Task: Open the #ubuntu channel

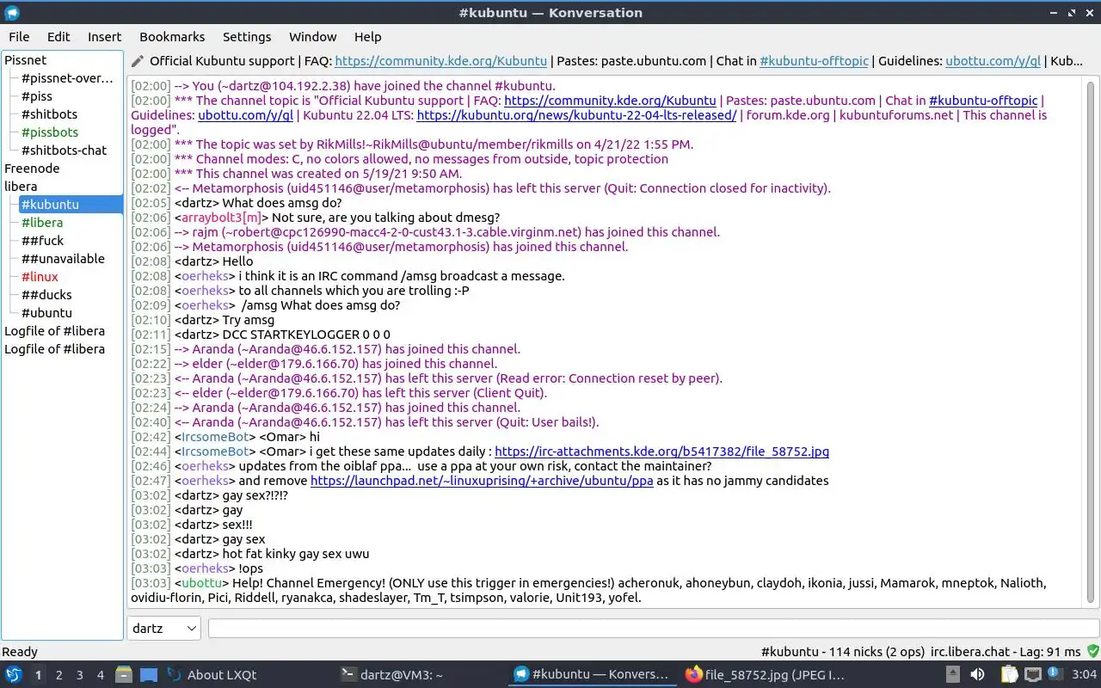Action: [x=46, y=313]
